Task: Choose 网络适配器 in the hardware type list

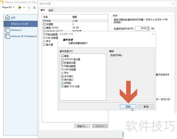Action: coord(68,66)
